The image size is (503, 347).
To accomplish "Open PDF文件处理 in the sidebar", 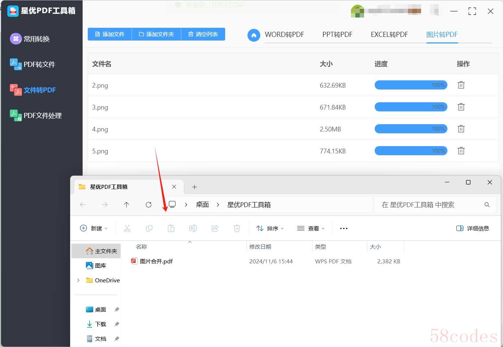I will (36, 115).
